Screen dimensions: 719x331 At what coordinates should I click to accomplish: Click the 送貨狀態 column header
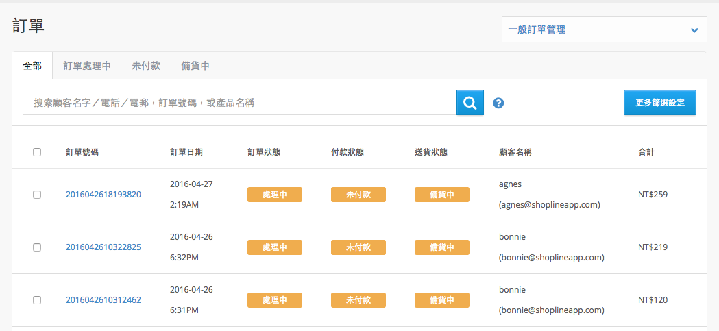(x=431, y=152)
